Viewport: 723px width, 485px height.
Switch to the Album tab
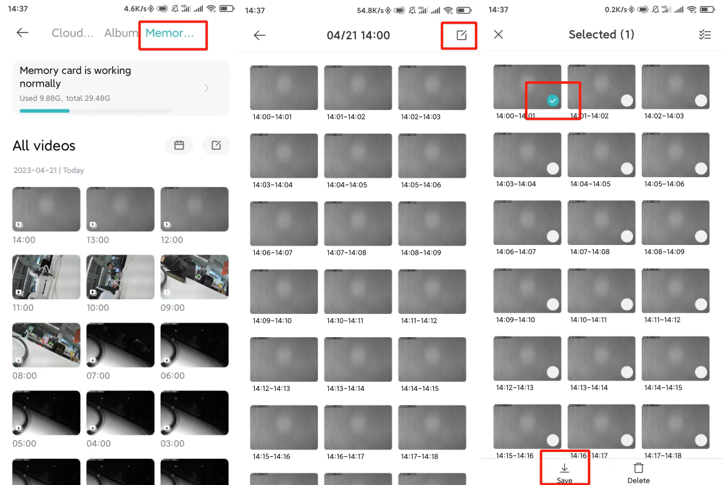(x=120, y=33)
